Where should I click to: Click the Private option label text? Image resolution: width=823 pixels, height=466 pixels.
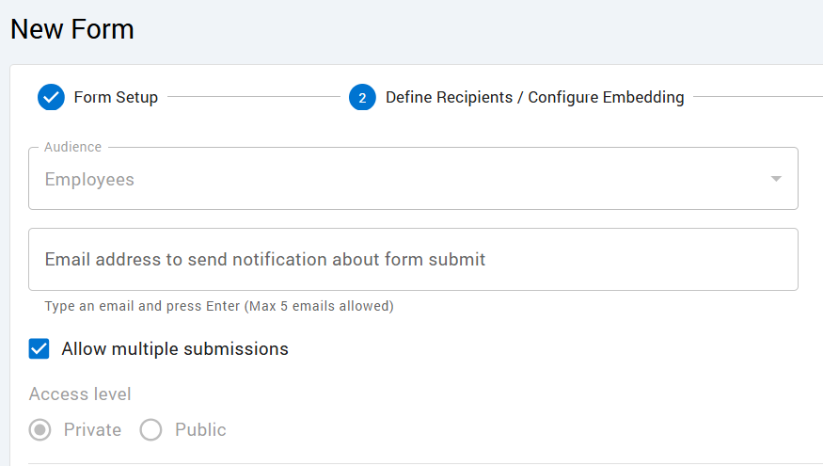[x=92, y=430]
